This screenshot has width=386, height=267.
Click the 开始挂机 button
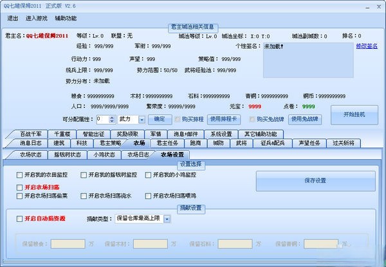click(x=354, y=114)
